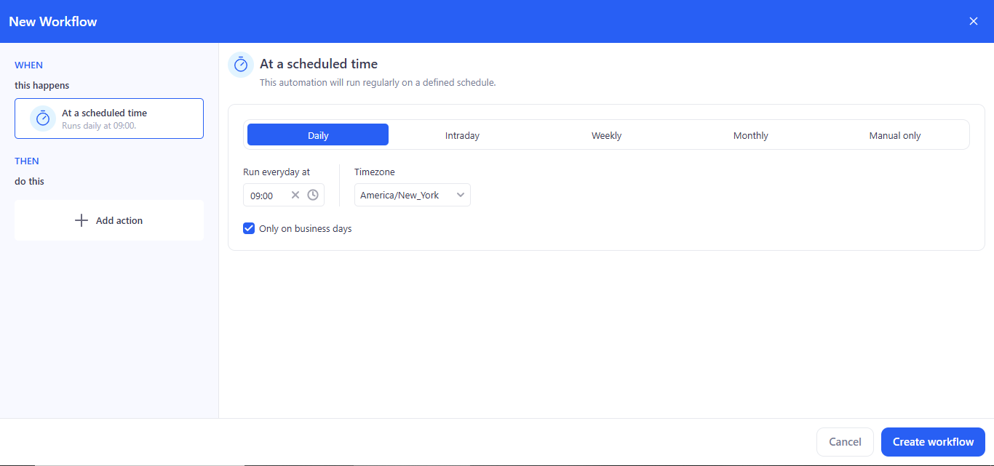The width and height of the screenshot is (994, 466).
Task: Click the stopwatch icon in the trigger card
Action: 43,118
